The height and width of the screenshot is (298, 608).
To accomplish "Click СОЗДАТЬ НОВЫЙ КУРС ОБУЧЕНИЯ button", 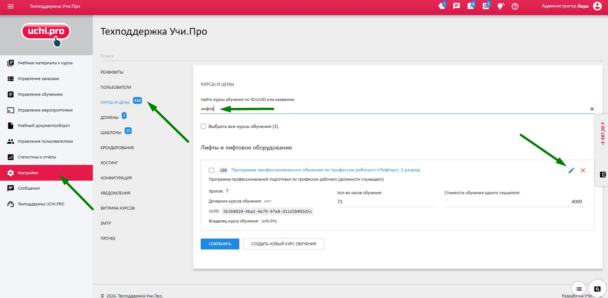I will pyautogui.click(x=284, y=244).
